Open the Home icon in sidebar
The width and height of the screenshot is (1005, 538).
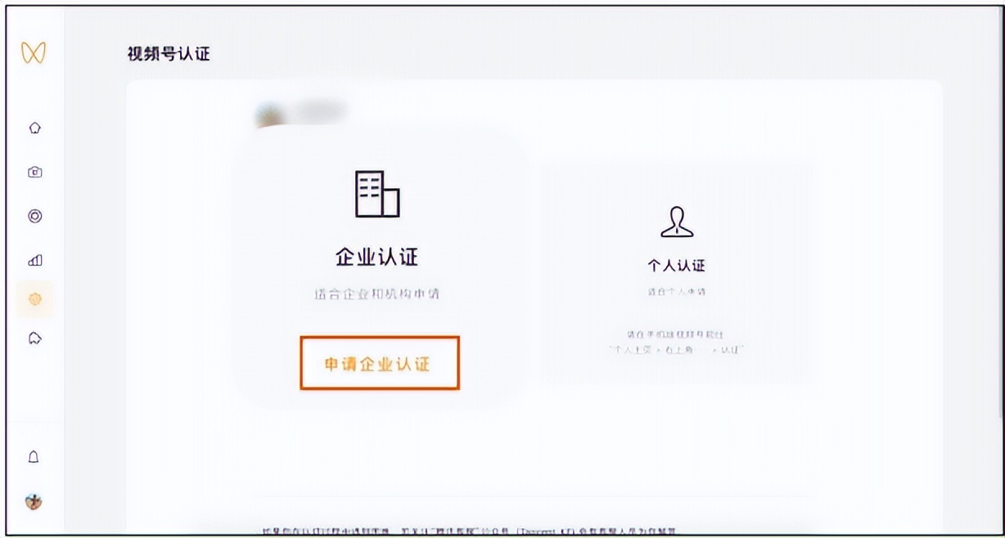(x=33, y=128)
